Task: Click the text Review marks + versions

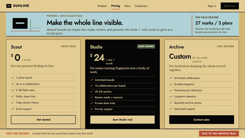Action: (109, 98)
